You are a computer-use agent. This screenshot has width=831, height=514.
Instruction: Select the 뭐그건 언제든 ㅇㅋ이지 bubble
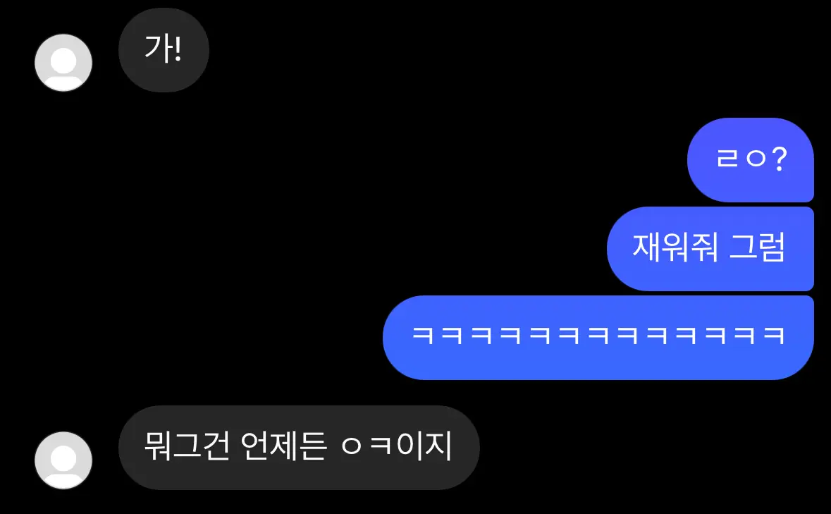pos(299,447)
